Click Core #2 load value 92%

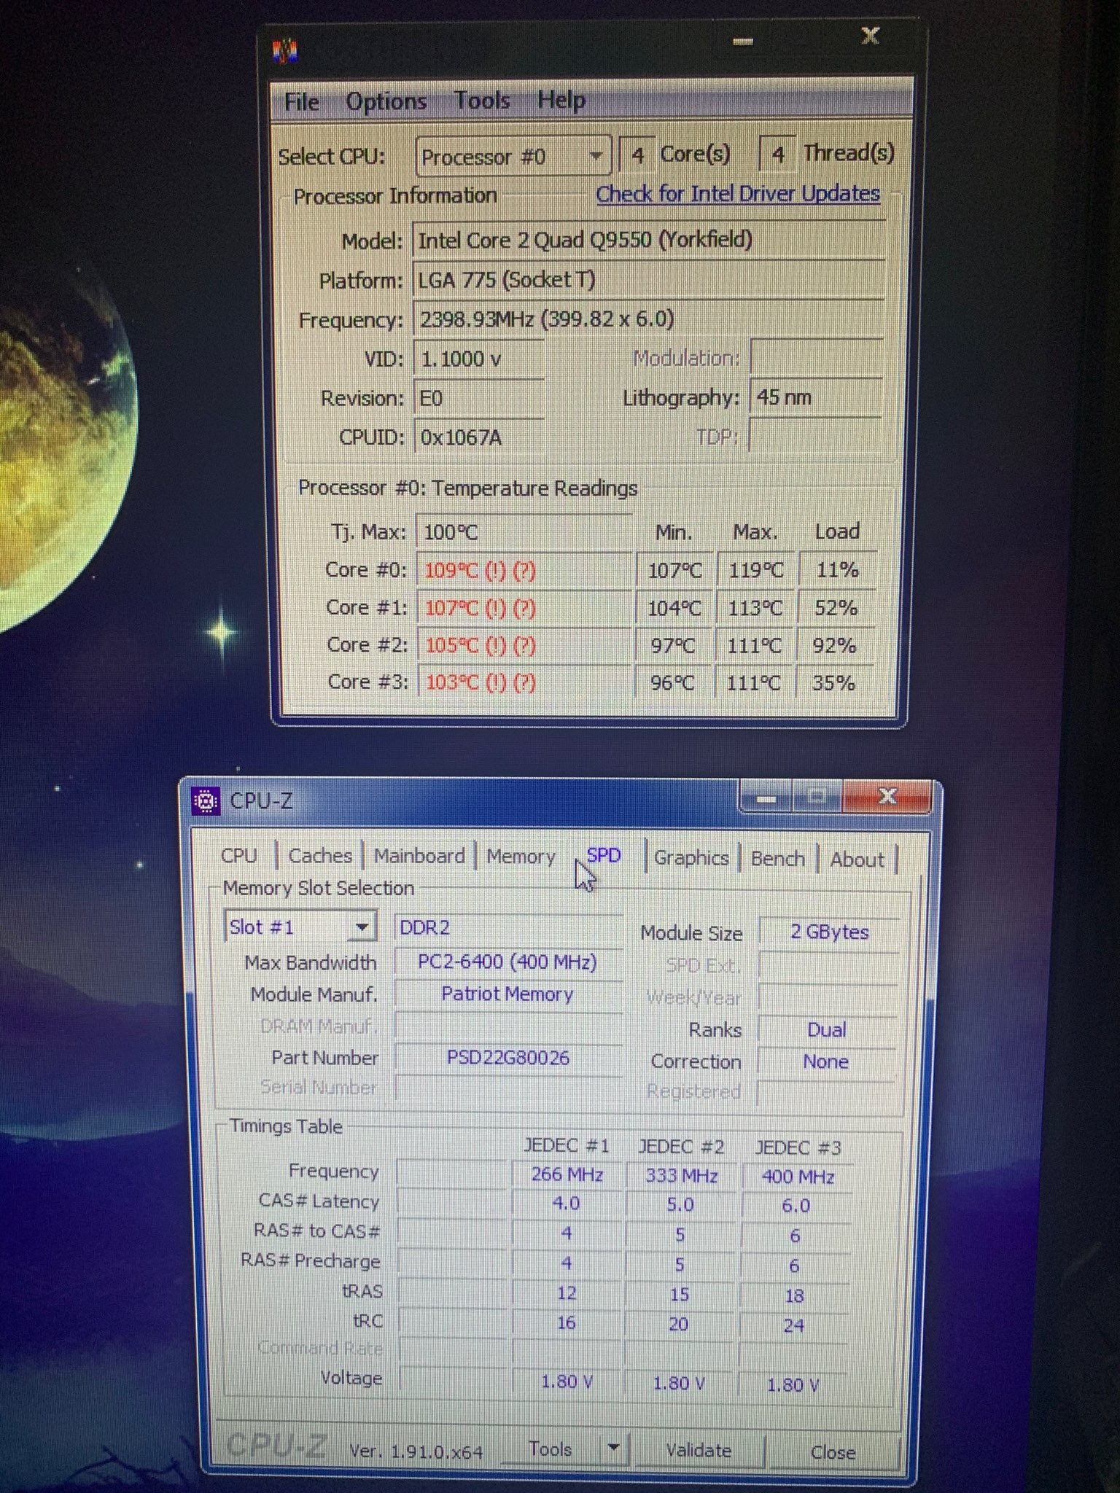click(835, 646)
